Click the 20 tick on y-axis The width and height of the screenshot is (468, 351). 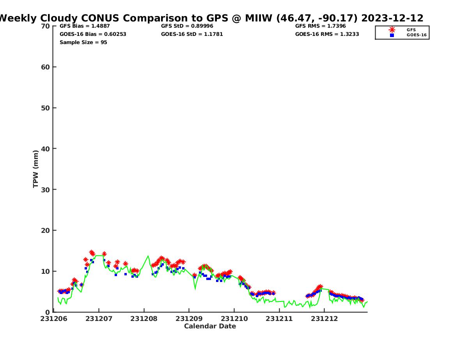pyautogui.click(x=45, y=230)
